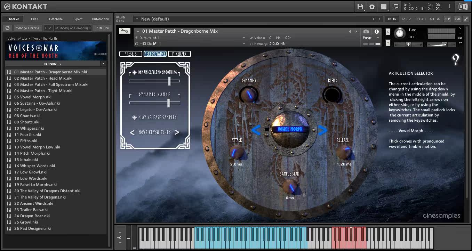Move keyswitches right with the arrow
Image resolution: width=472 pixels, height=251 pixels.
coord(177,132)
